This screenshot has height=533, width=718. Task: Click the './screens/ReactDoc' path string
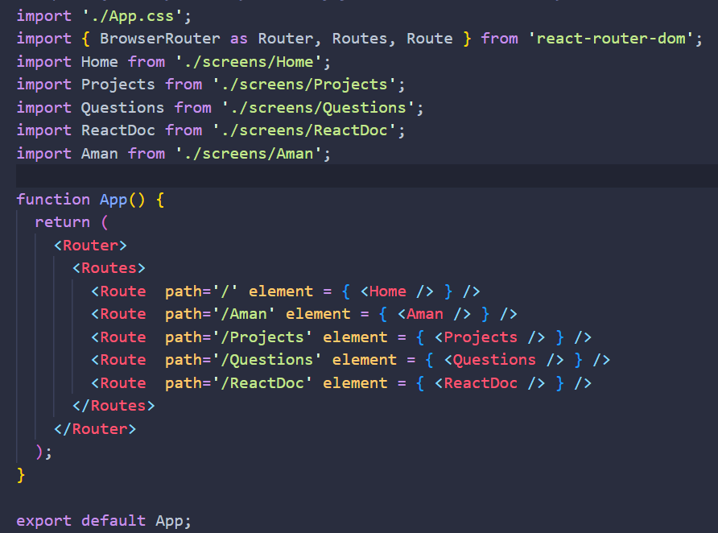coord(304,130)
